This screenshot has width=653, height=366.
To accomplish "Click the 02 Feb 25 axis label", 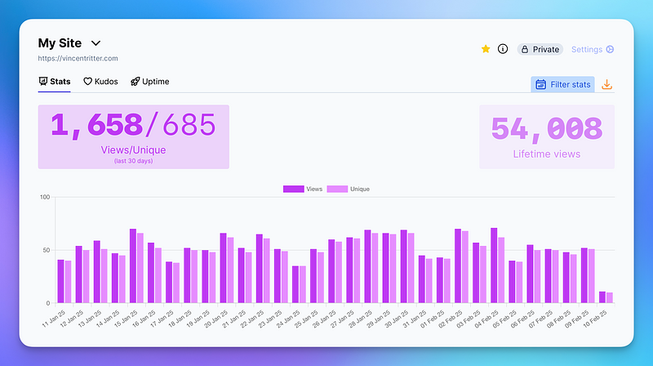I will 451,318.
